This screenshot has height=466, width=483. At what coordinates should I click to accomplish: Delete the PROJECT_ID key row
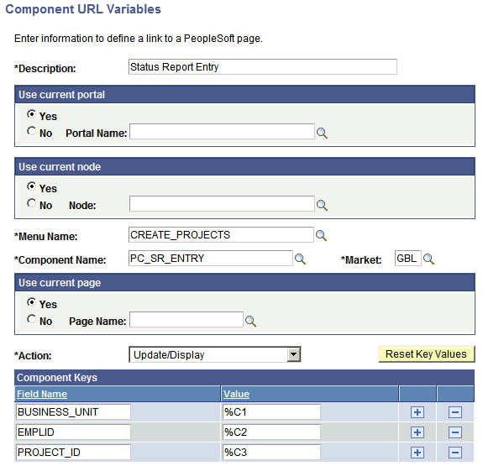pos(455,453)
